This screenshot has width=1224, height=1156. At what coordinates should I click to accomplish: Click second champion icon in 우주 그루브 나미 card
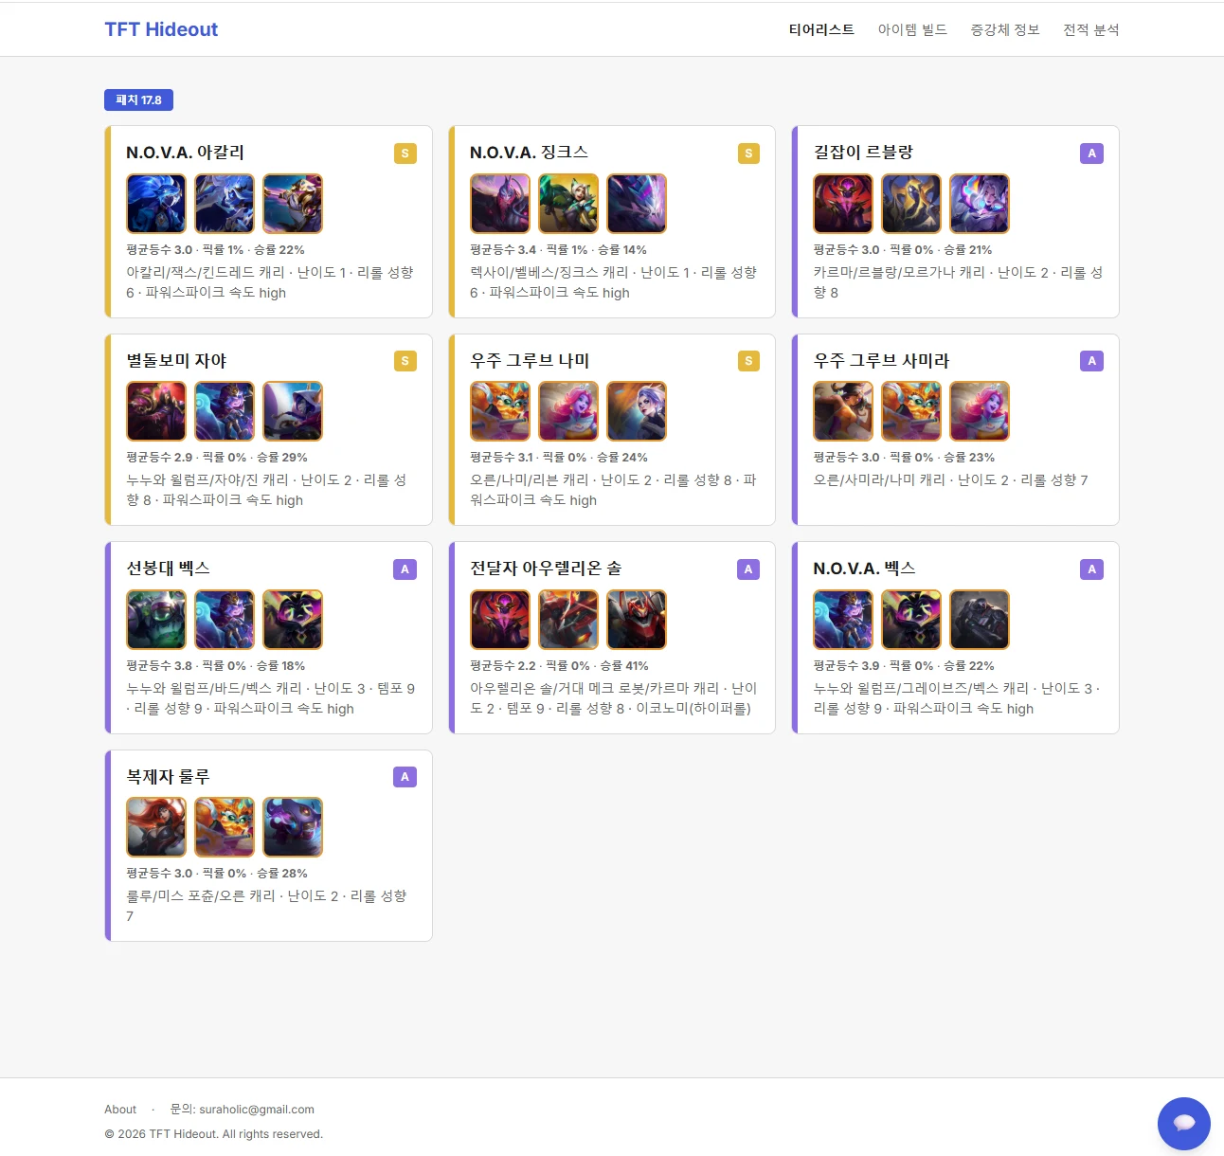click(568, 411)
